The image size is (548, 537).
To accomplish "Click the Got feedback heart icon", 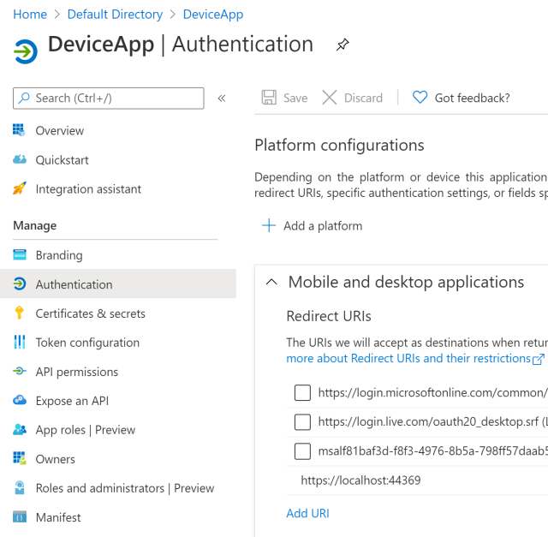I will [x=420, y=98].
